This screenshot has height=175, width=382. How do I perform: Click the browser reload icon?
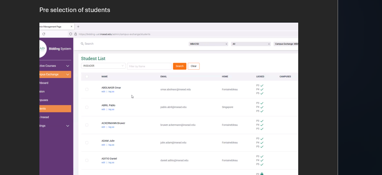44,34
